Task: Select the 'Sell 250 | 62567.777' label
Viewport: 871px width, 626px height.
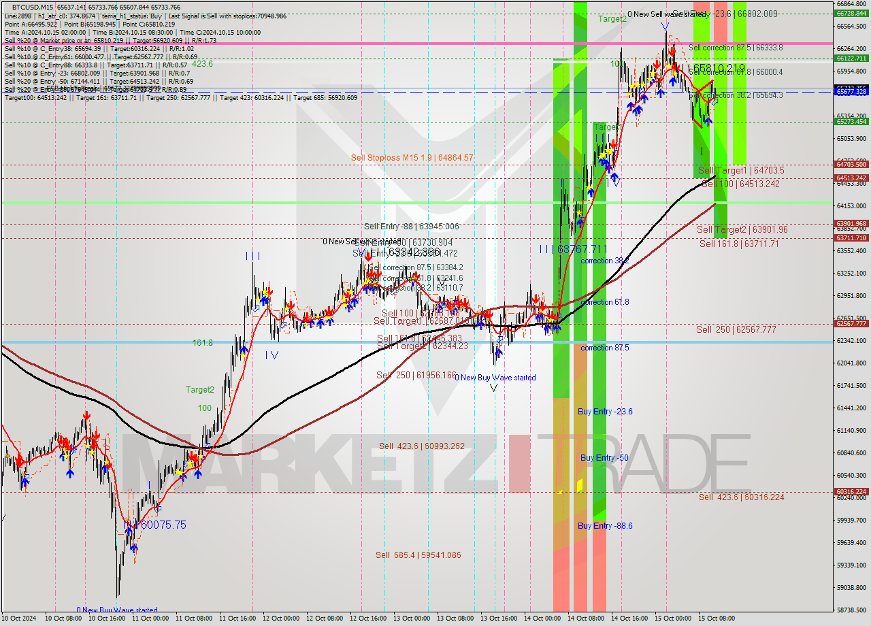Action: coord(736,329)
